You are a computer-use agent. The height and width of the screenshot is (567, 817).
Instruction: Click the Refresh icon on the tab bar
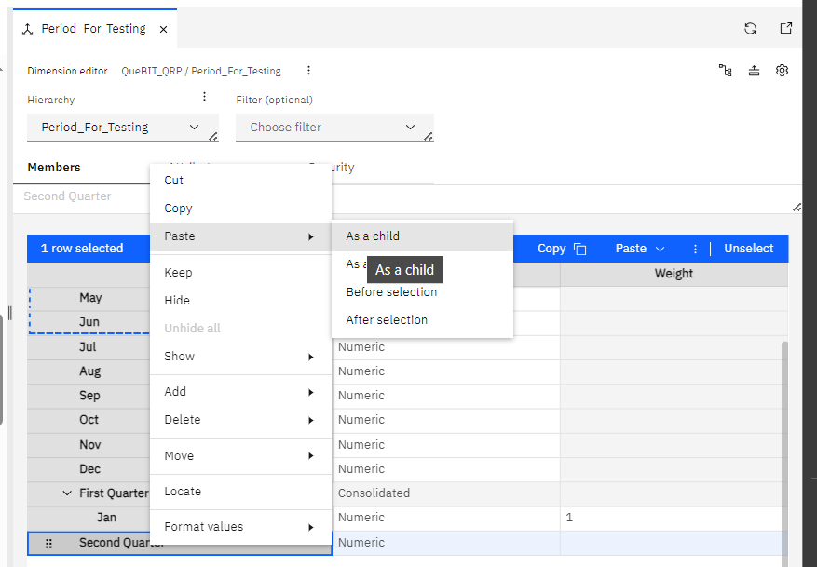[750, 28]
